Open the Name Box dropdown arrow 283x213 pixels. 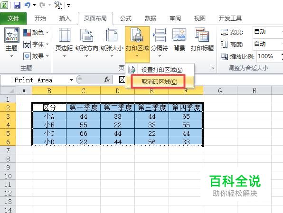[x=72, y=80]
